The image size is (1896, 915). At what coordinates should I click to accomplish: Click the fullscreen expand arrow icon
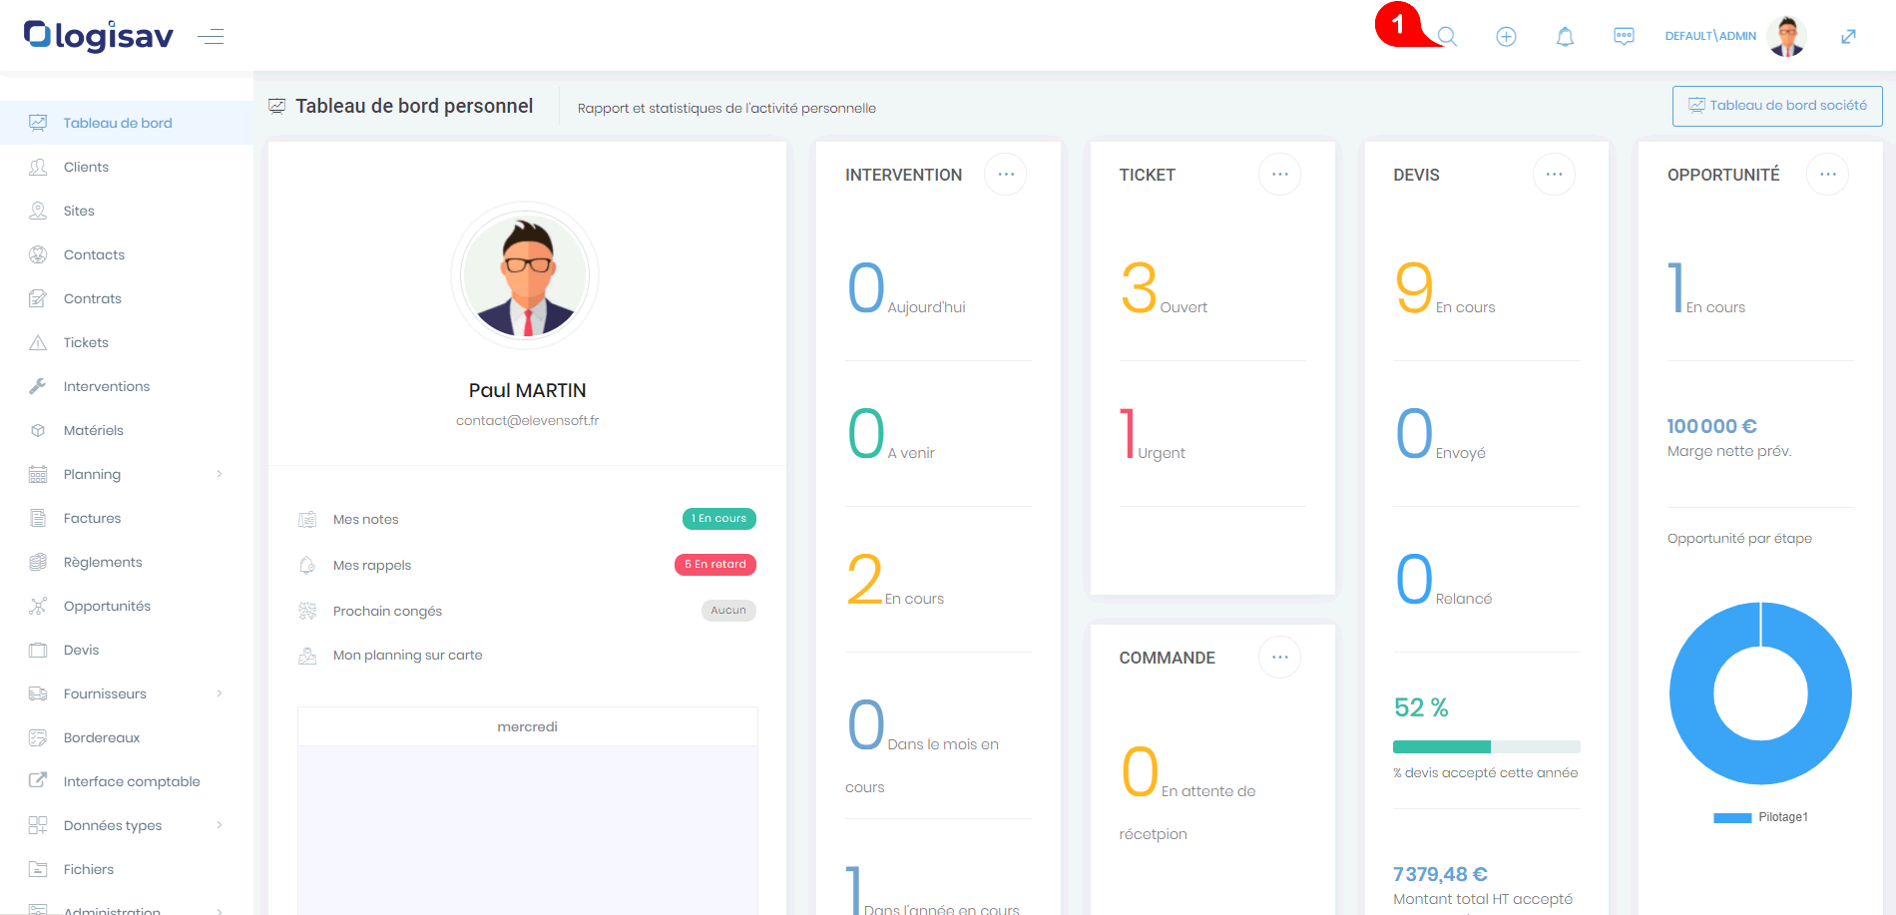point(1848,37)
